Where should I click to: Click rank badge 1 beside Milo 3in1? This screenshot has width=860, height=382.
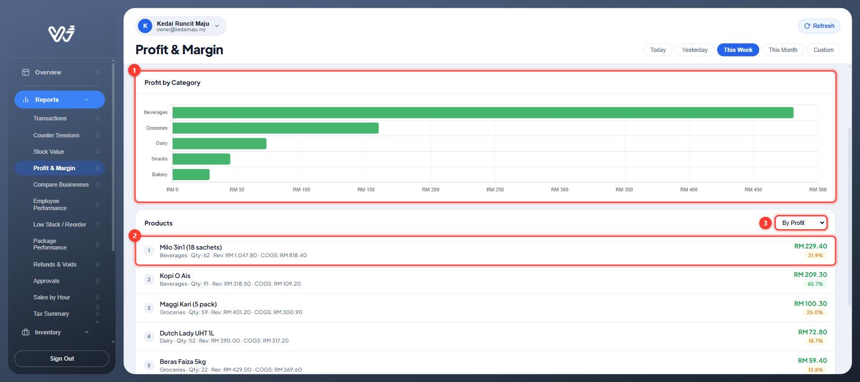pos(149,251)
